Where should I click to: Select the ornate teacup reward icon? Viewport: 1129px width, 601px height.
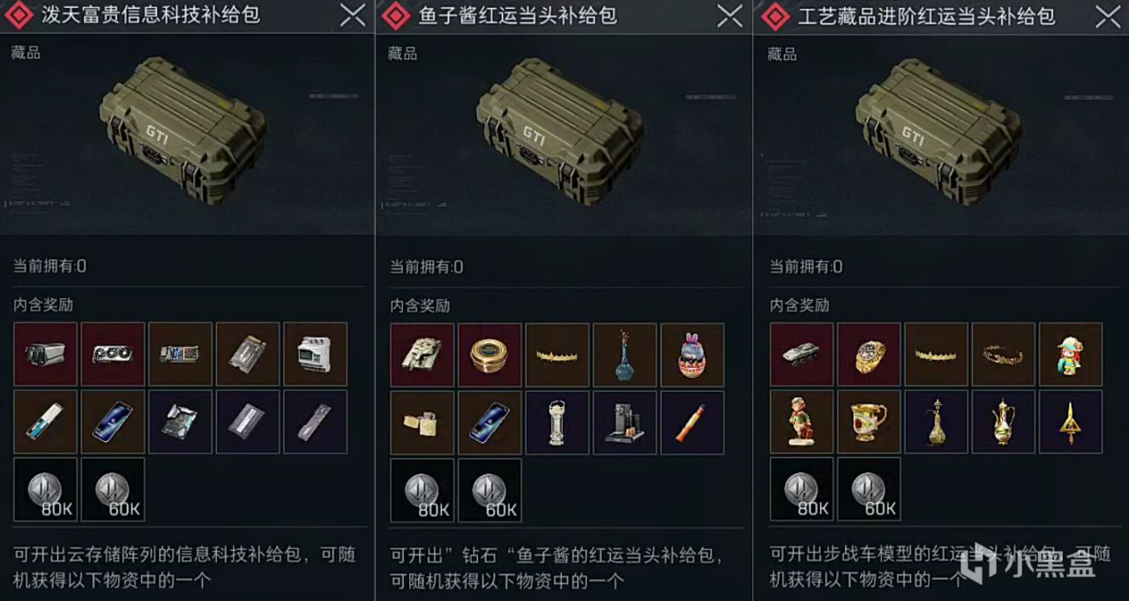tap(869, 423)
